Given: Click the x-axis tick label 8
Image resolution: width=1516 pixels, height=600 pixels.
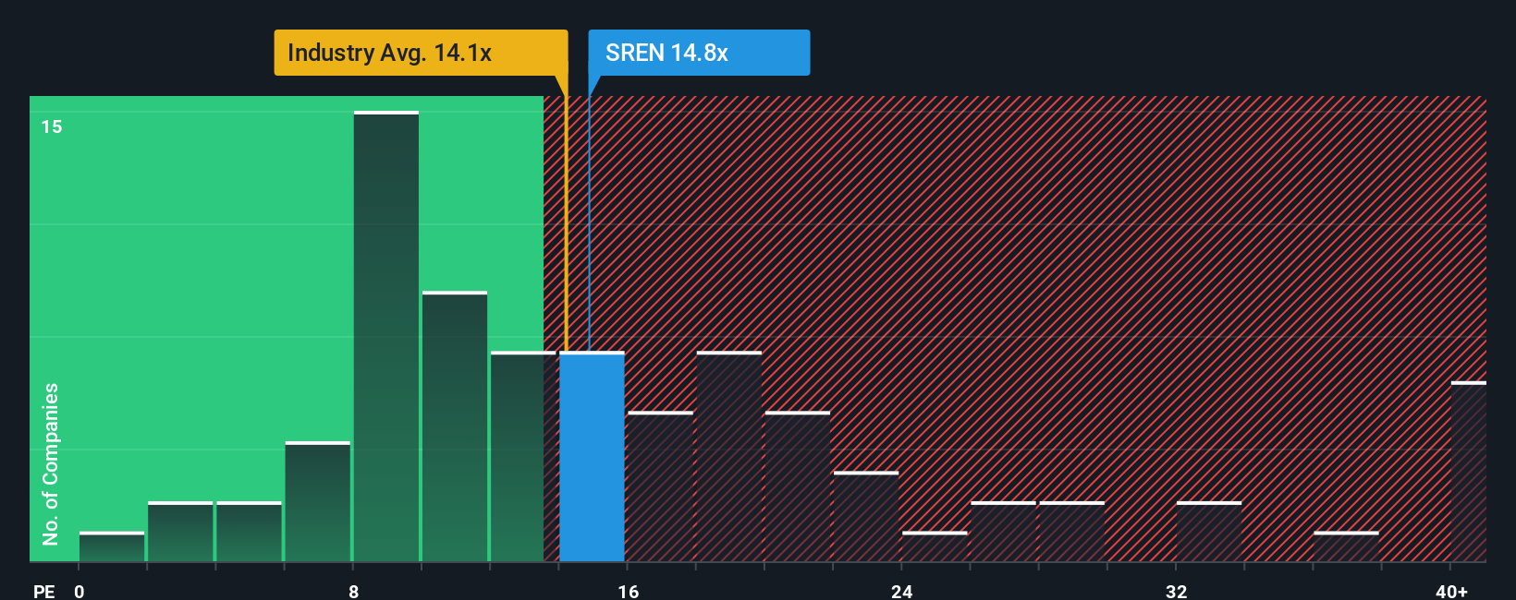Looking at the screenshot, I should [x=354, y=591].
